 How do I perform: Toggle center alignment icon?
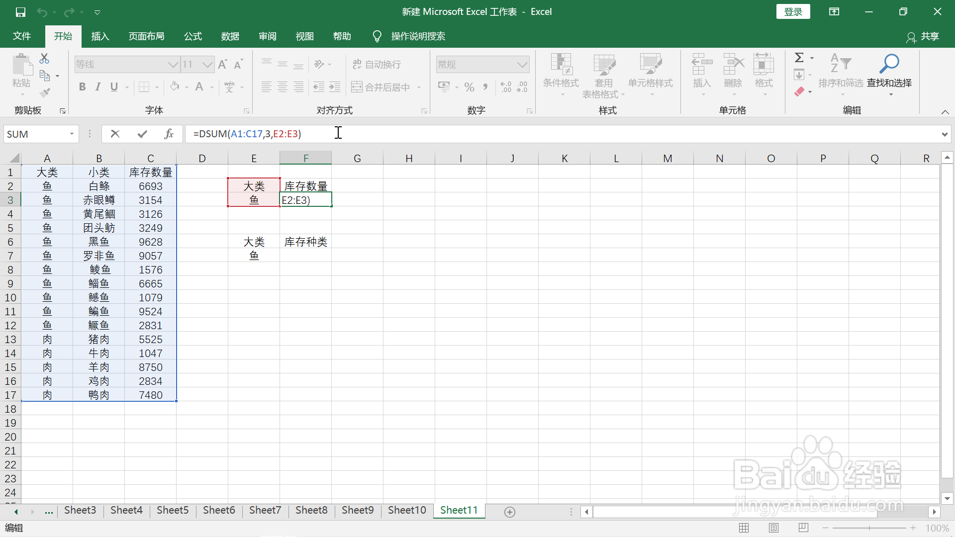(283, 87)
